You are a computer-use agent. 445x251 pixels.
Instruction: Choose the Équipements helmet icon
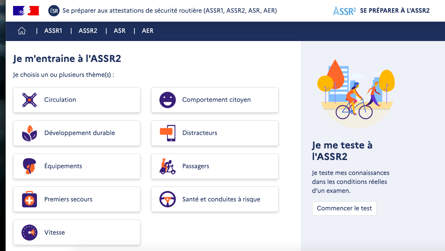[x=29, y=166]
